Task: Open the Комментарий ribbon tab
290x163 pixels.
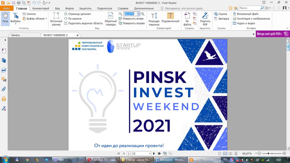Action: point(41,8)
